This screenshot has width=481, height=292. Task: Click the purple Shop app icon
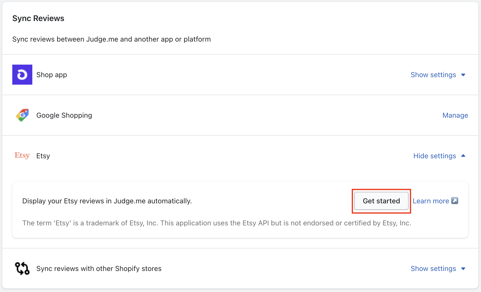(22, 75)
